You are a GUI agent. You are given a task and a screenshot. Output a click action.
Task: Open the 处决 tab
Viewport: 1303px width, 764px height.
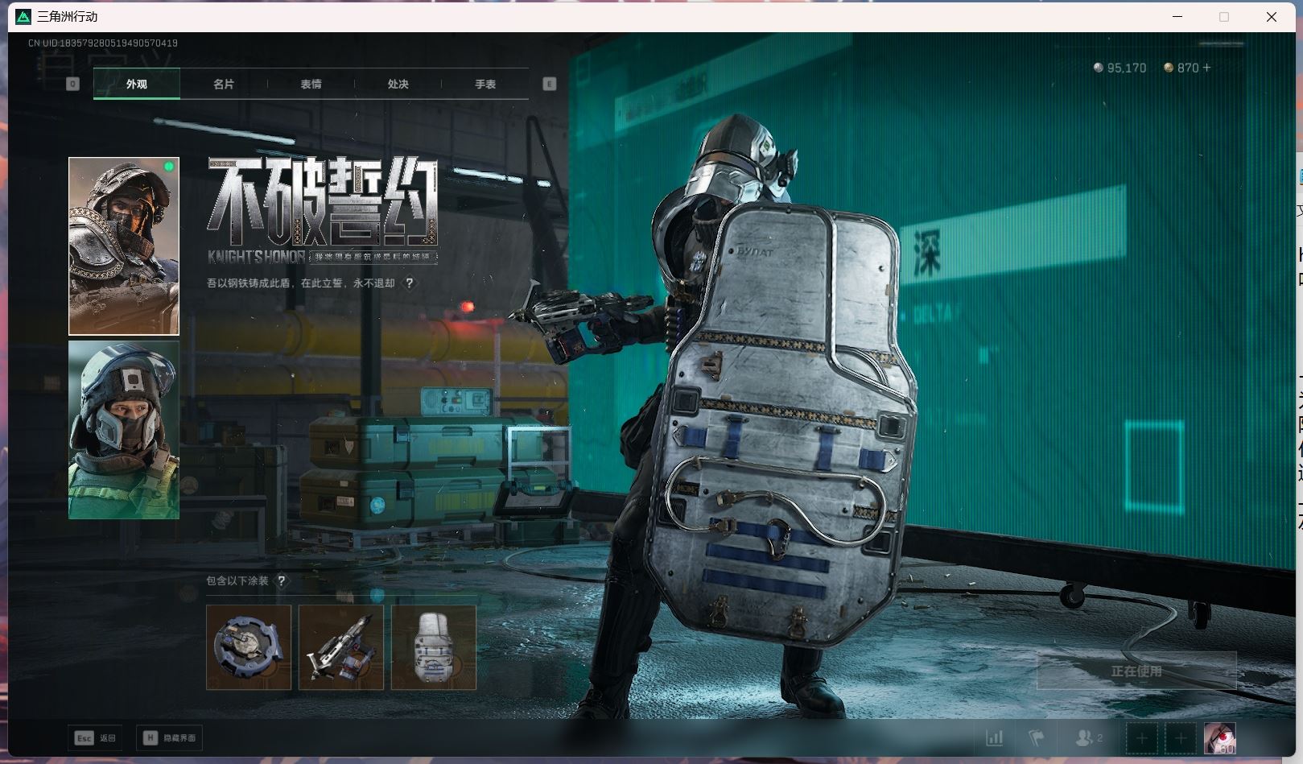tap(398, 84)
